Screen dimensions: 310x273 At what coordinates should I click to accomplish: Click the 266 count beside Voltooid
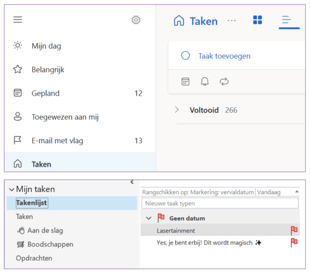pyautogui.click(x=231, y=110)
